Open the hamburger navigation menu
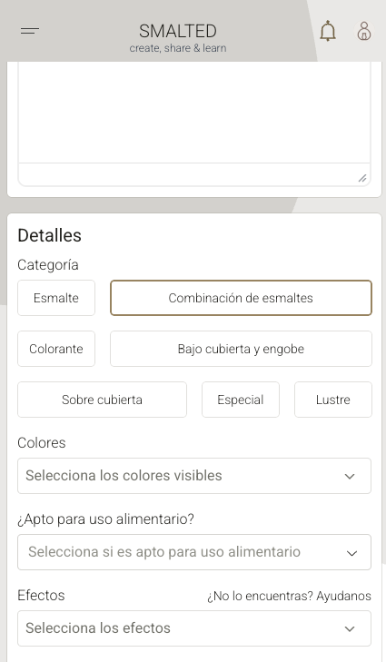Screen dimensions: 386x662 coord(30,31)
